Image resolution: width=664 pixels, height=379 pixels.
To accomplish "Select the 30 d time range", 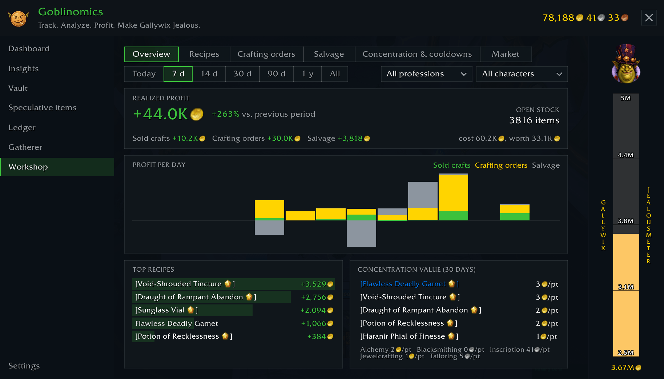I will 242,74.
